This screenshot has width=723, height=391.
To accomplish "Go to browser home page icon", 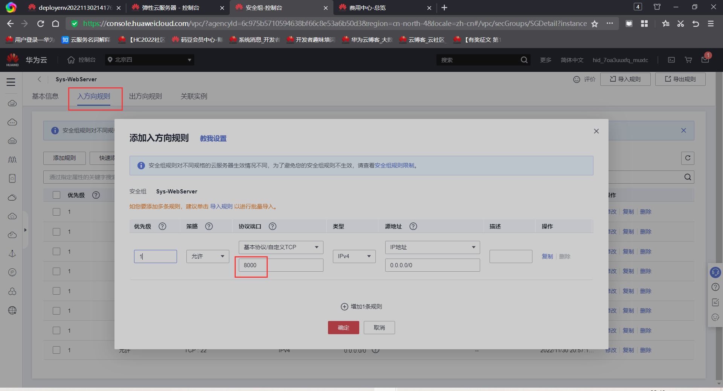I will (55, 24).
